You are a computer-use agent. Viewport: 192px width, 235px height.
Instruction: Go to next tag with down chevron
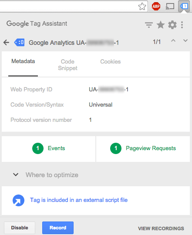coord(185,40)
